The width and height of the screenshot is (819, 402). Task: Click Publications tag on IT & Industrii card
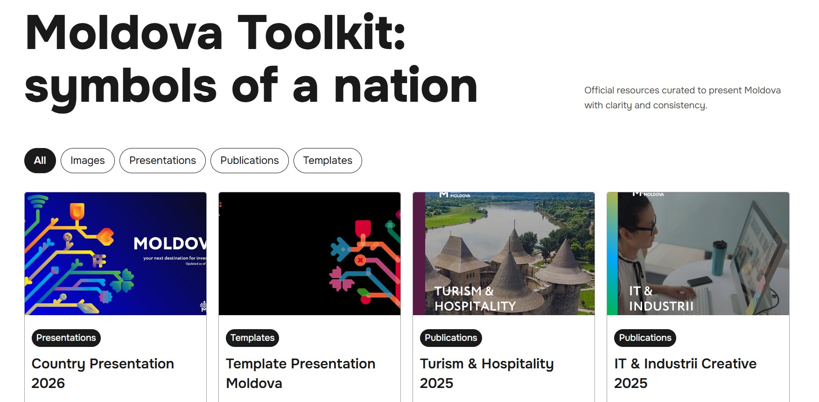tap(645, 338)
